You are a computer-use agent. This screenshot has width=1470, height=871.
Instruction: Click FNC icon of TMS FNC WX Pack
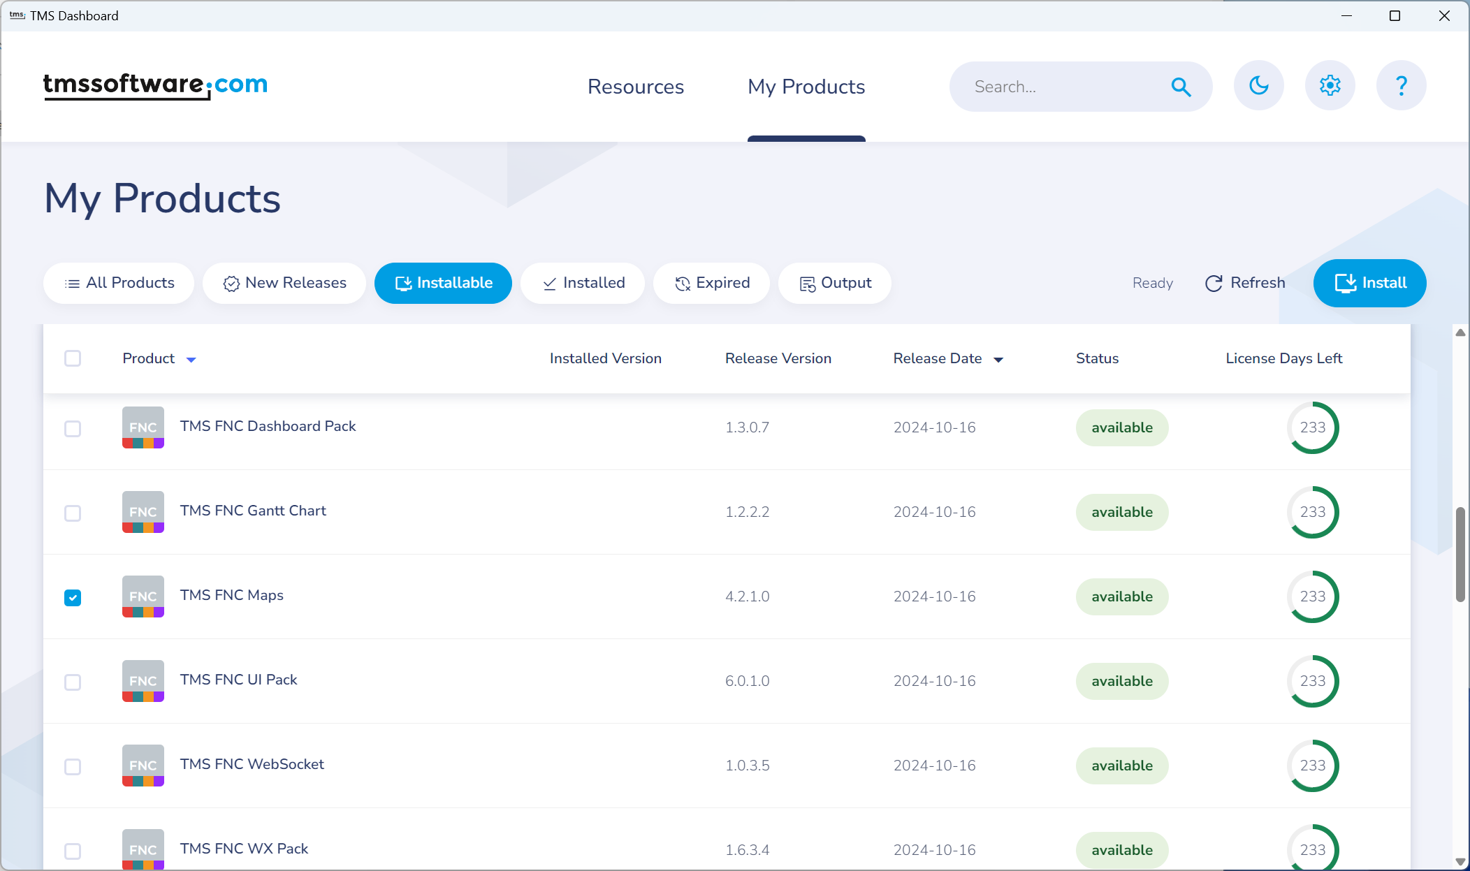(143, 849)
